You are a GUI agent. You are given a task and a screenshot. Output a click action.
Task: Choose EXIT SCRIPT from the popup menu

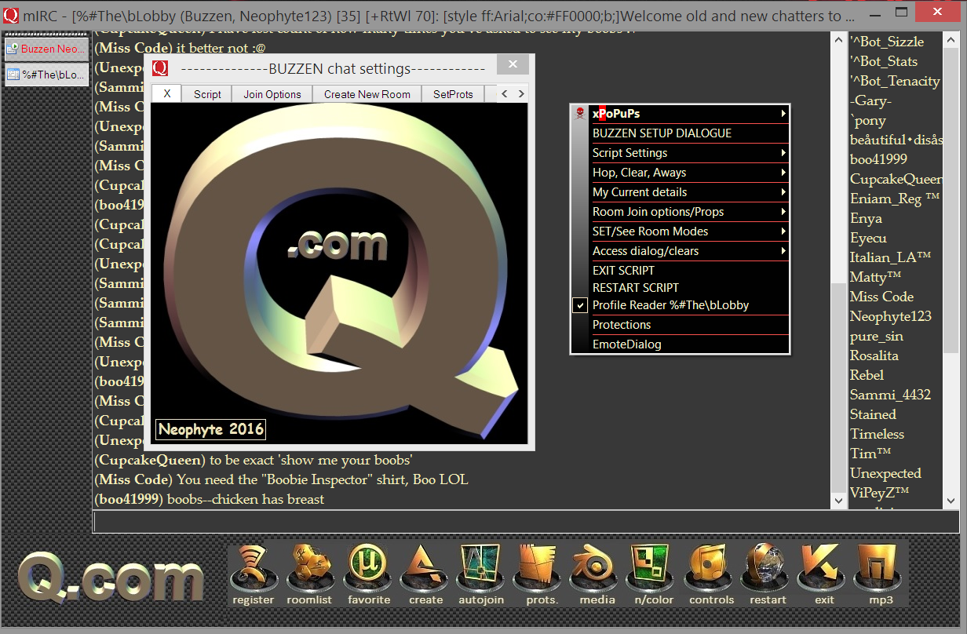681,271
